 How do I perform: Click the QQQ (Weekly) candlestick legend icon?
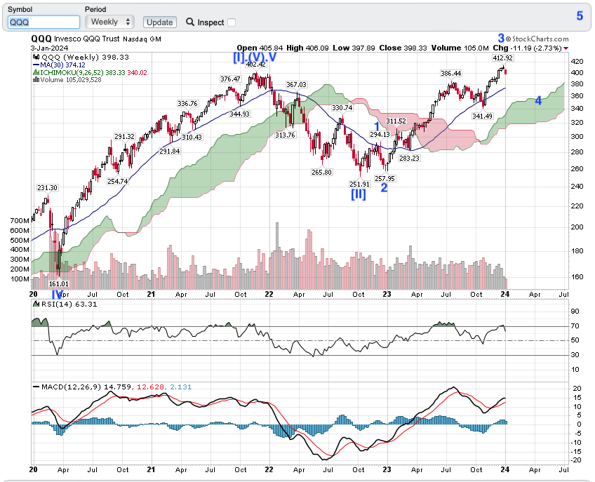click(36, 57)
